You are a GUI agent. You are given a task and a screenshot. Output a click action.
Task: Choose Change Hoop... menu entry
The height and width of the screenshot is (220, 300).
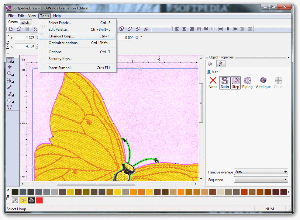(x=77, y=36)
